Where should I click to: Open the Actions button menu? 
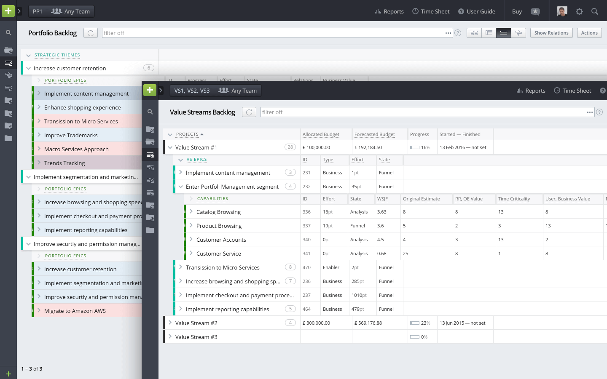(589, 33)
